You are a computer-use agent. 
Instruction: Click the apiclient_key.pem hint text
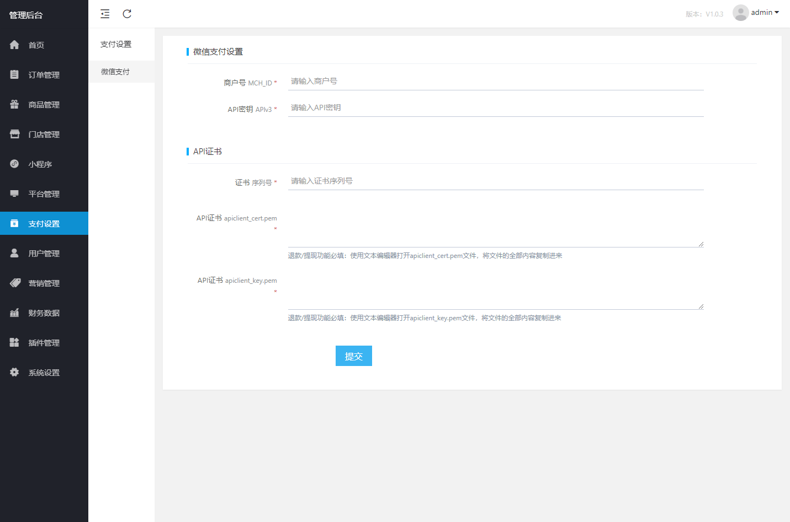425,317
